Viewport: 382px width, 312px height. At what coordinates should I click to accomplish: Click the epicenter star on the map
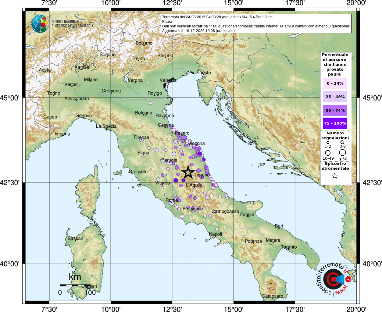[188, 172]
